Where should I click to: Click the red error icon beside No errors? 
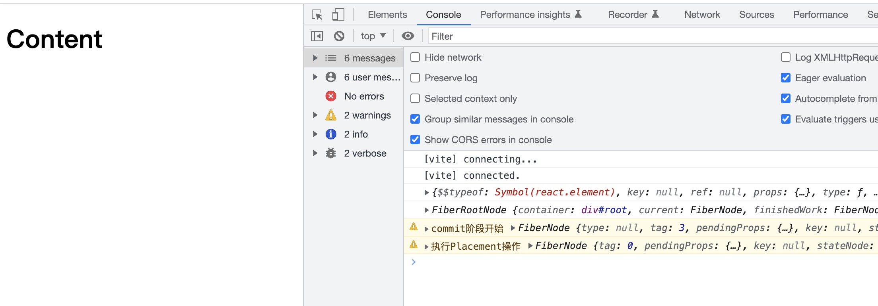(x=331, y=96)
